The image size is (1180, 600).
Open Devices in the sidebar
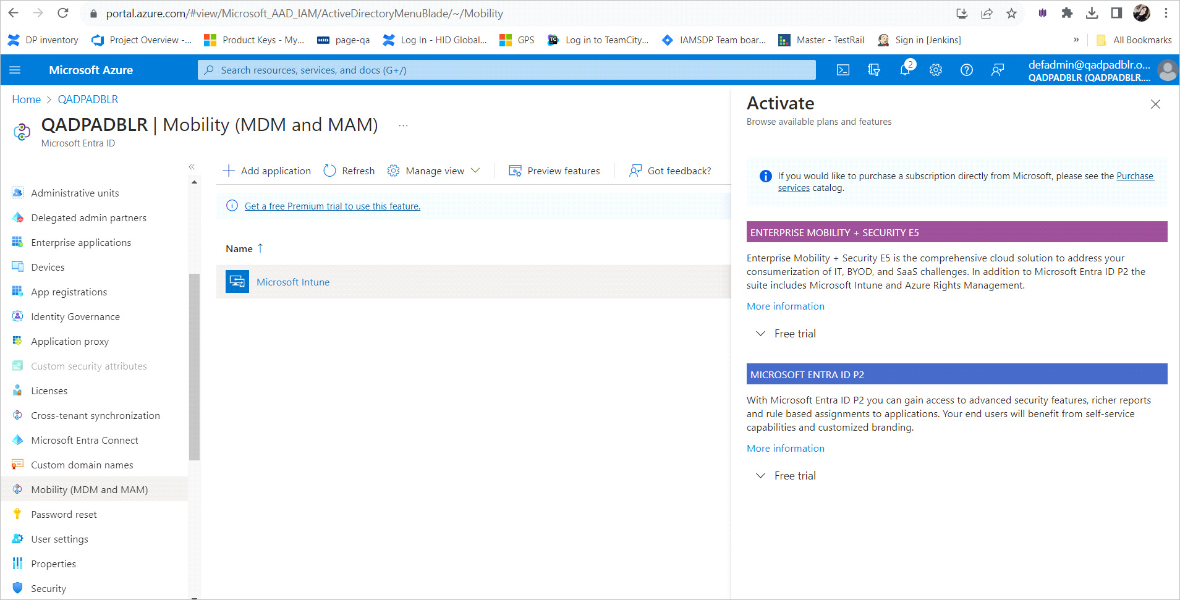click(48, 267)
